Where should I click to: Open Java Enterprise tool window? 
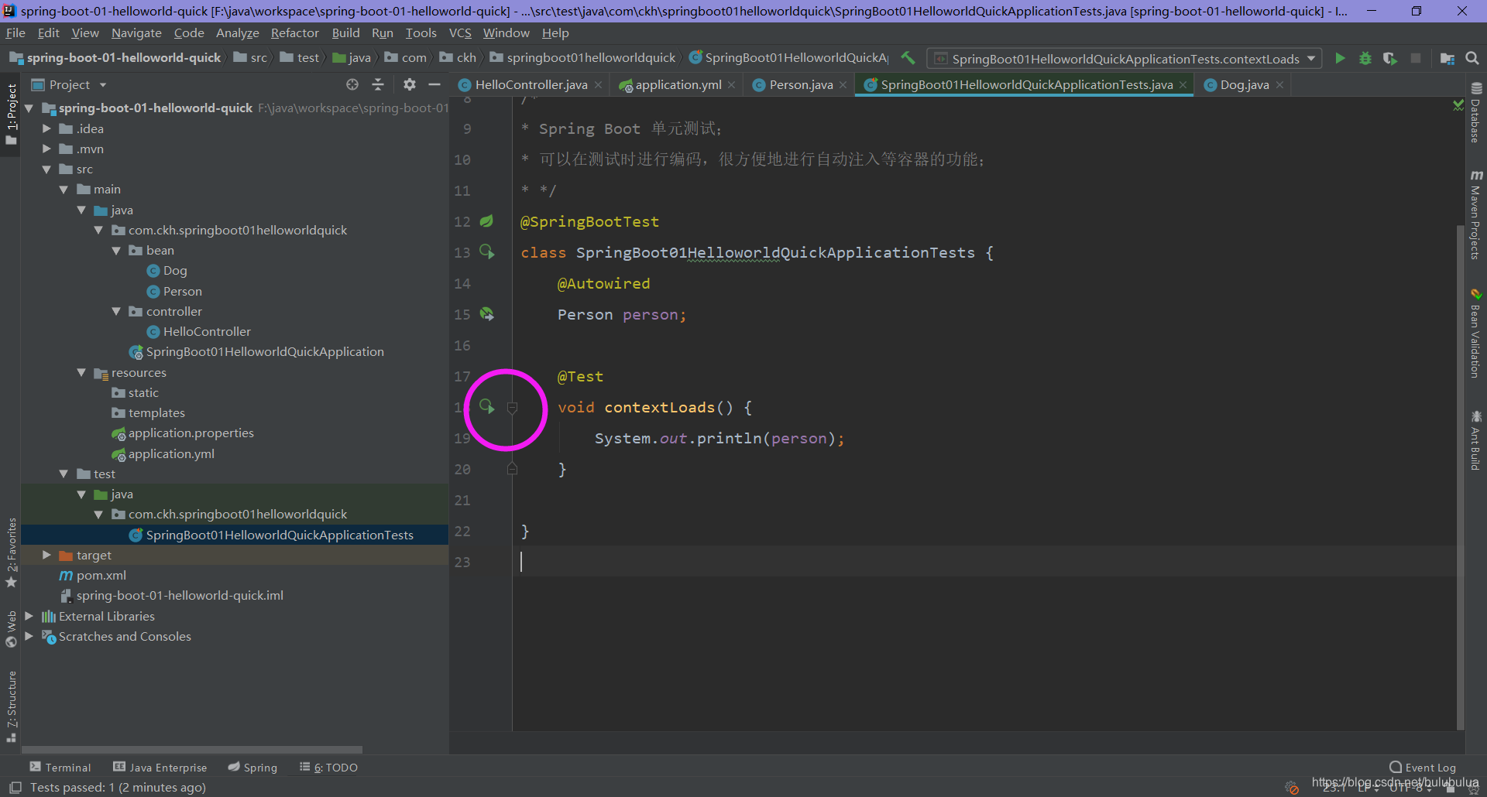click(x=160, y=767)
